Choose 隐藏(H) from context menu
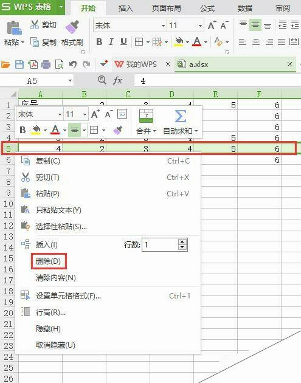This screenshot has height=383, width=301. coord(108,329)
